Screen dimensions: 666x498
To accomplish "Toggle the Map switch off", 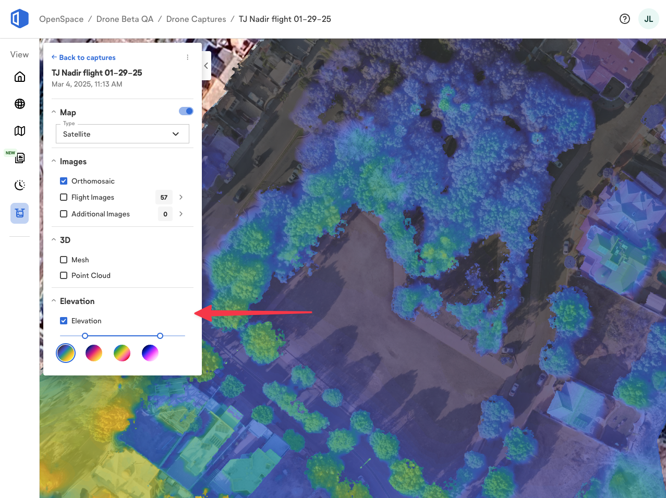I will pyautogui.click(x=186, y=111).
